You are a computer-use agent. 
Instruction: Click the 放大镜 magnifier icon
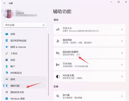[x=58, y=96]
